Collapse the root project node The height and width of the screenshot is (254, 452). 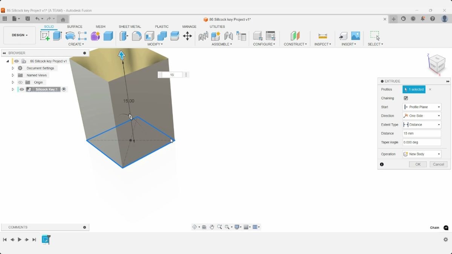[8, 61]
